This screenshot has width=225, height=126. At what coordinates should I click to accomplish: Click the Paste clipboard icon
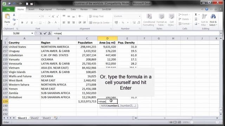click(x=7, y=16)
